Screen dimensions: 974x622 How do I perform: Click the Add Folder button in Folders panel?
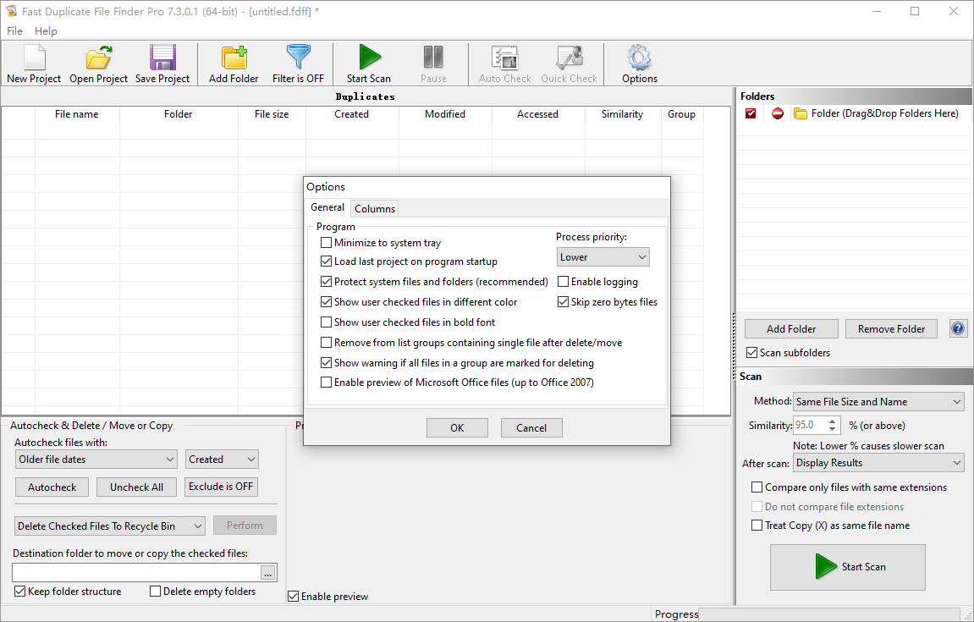(791, 328)
